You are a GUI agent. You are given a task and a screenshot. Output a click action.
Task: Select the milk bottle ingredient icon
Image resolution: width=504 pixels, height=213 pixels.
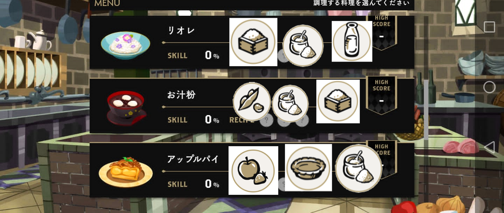352,41
